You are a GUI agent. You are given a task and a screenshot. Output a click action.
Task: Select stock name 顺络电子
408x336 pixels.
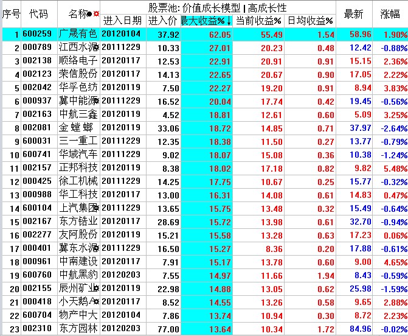coord(78,61)
